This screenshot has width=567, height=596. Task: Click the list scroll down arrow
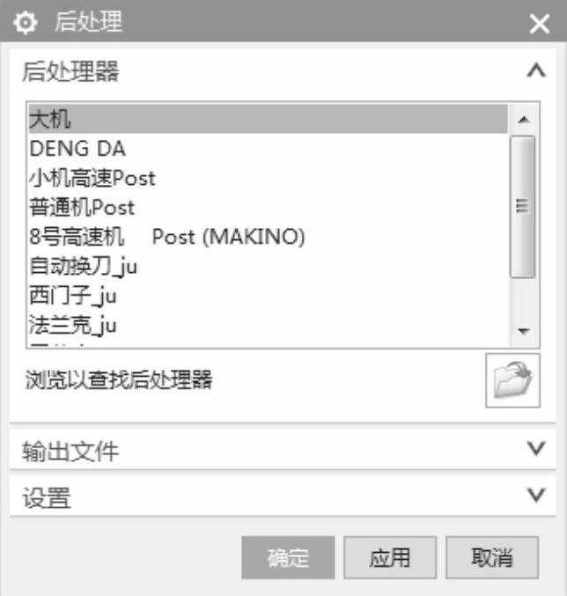(x=524, y=331)
